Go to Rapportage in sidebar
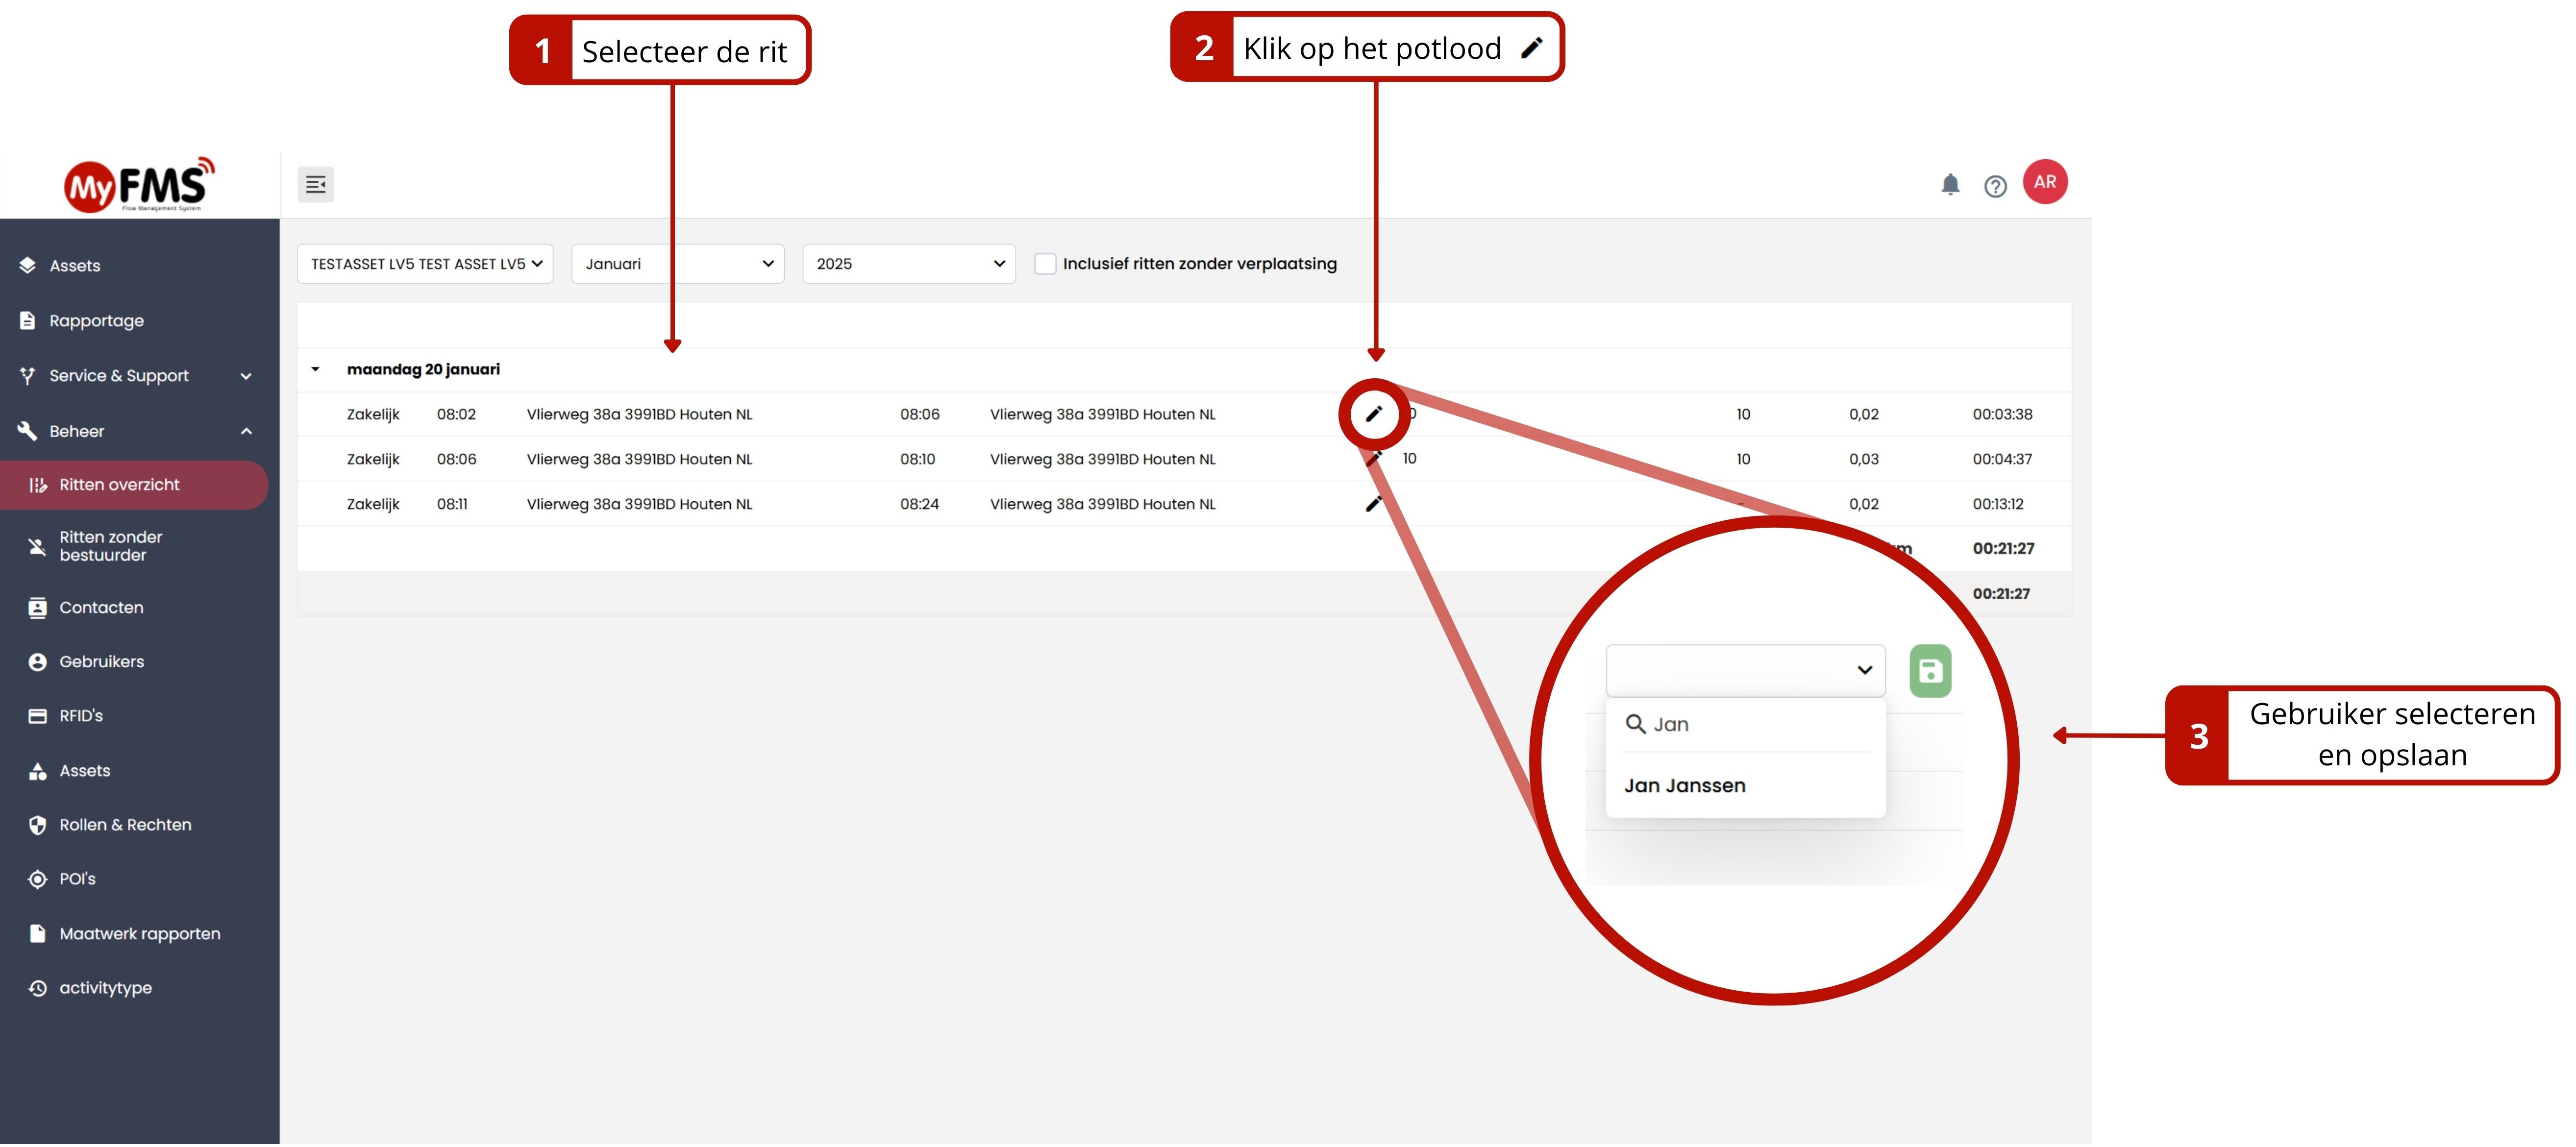Screen dimensions: 2576x1147 pos(96,321)
